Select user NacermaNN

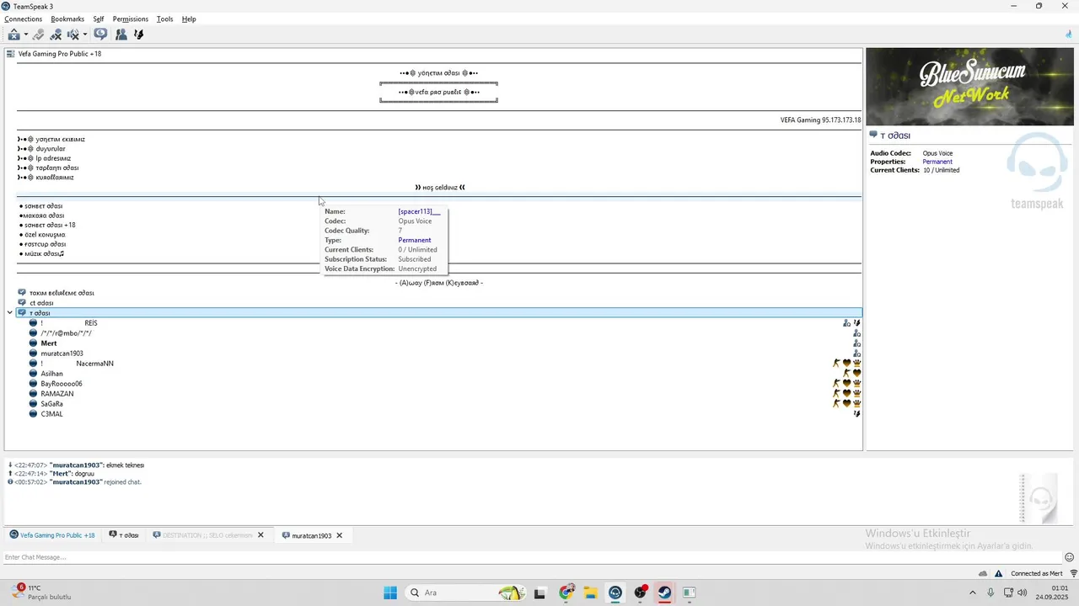click(x=94, y=364)
